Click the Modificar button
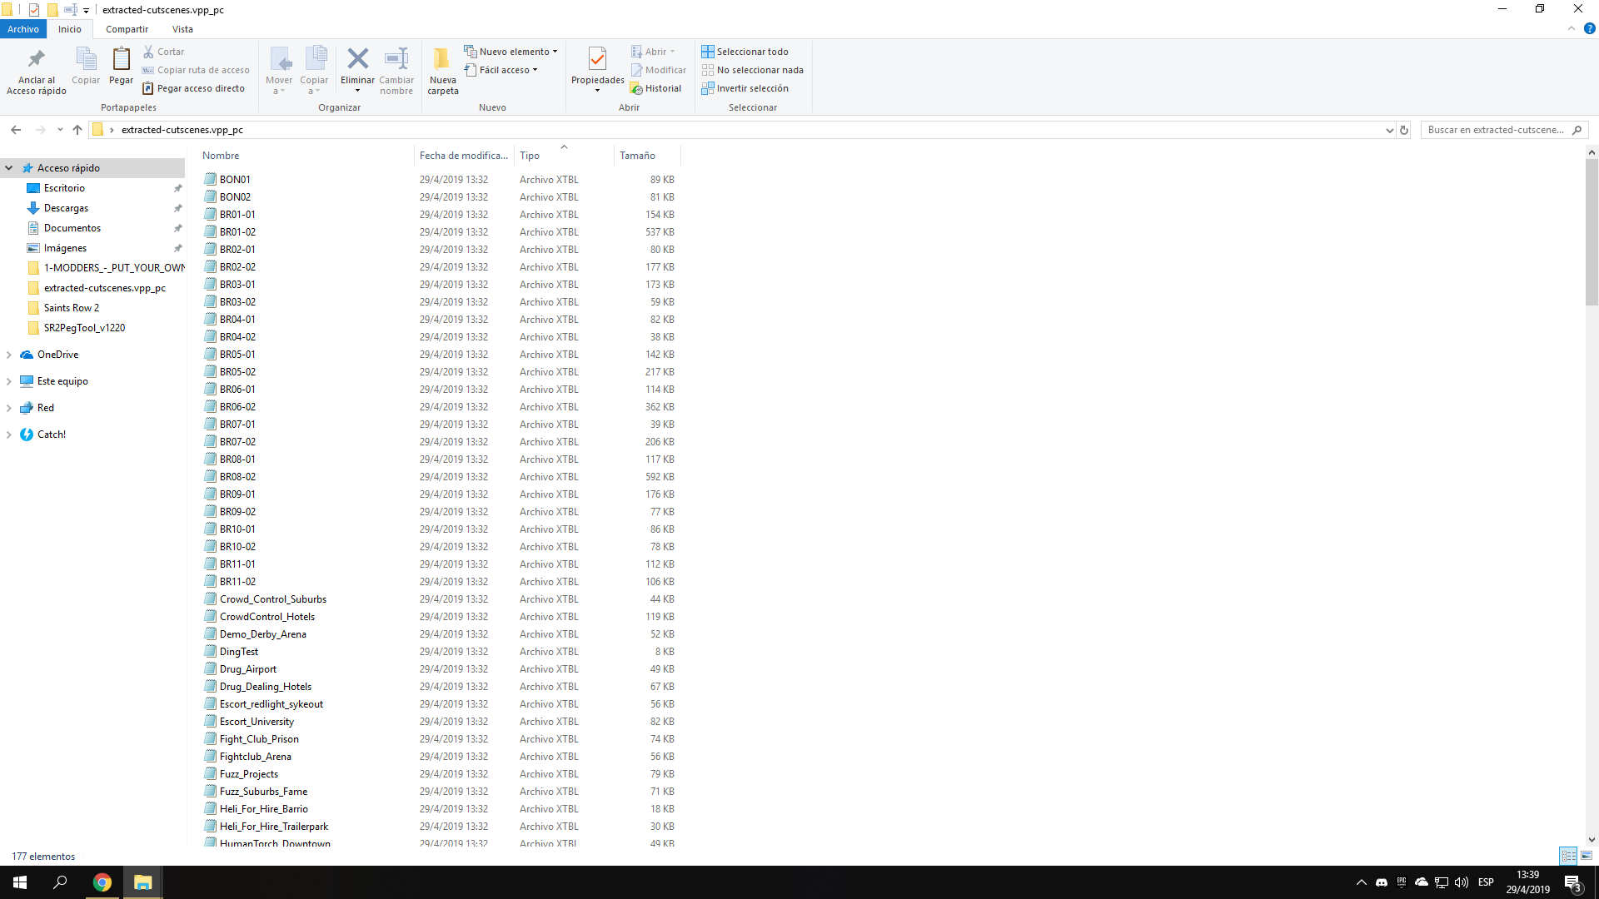The width and height of the screenshot is (1599, 899). [659, 70]
